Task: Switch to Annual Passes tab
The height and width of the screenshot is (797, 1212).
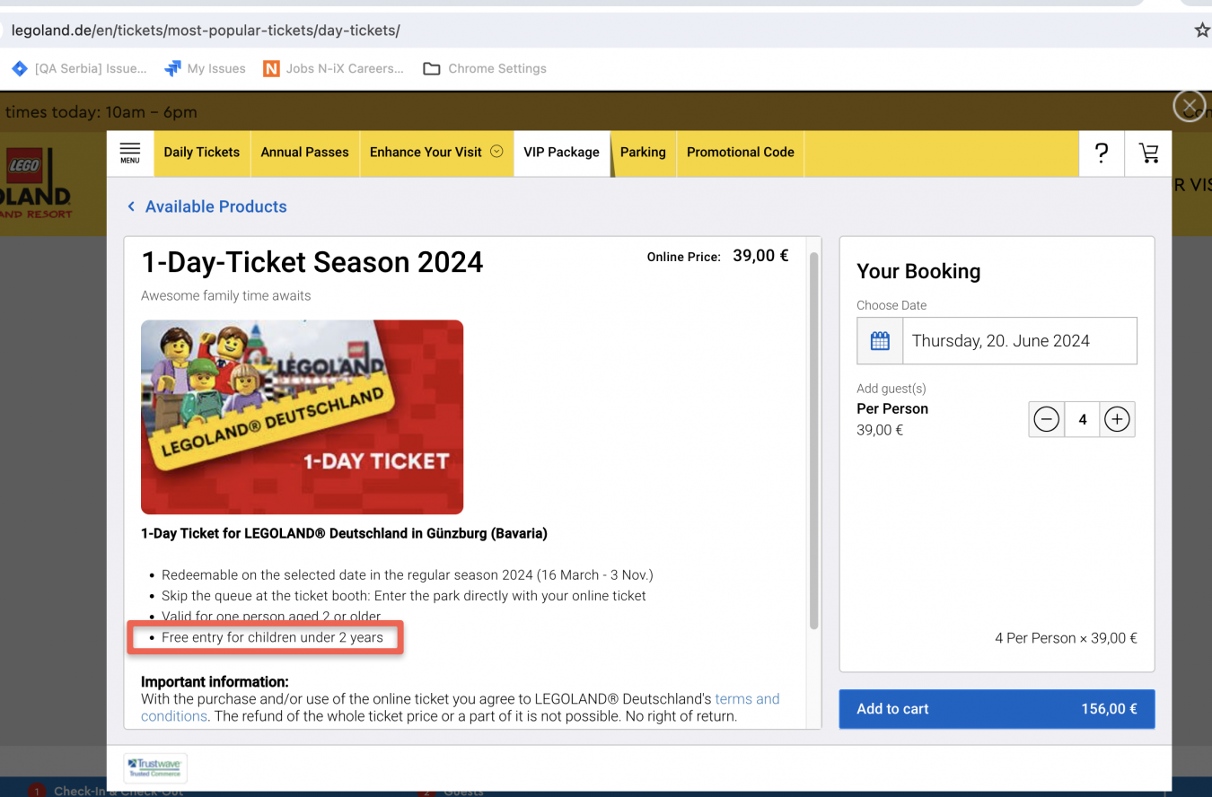Action: click(304, 153)
